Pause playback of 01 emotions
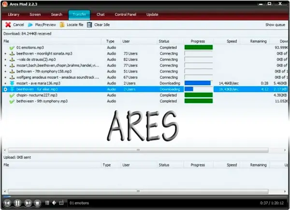 coord(17,203)
